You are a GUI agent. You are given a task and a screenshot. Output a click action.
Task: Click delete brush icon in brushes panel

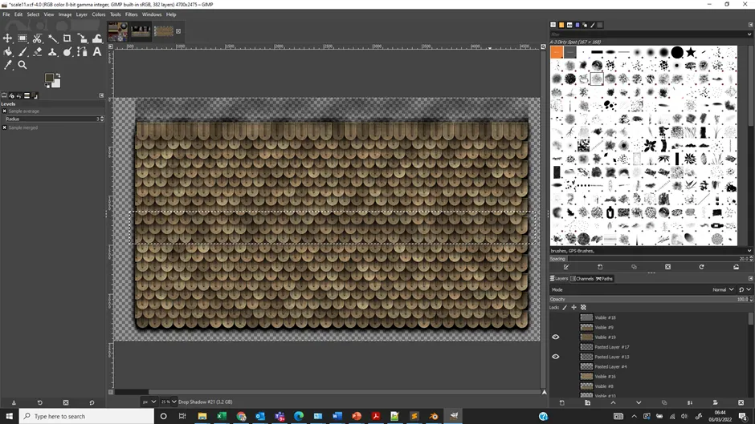pyautogui.click(x=667, y=267)
